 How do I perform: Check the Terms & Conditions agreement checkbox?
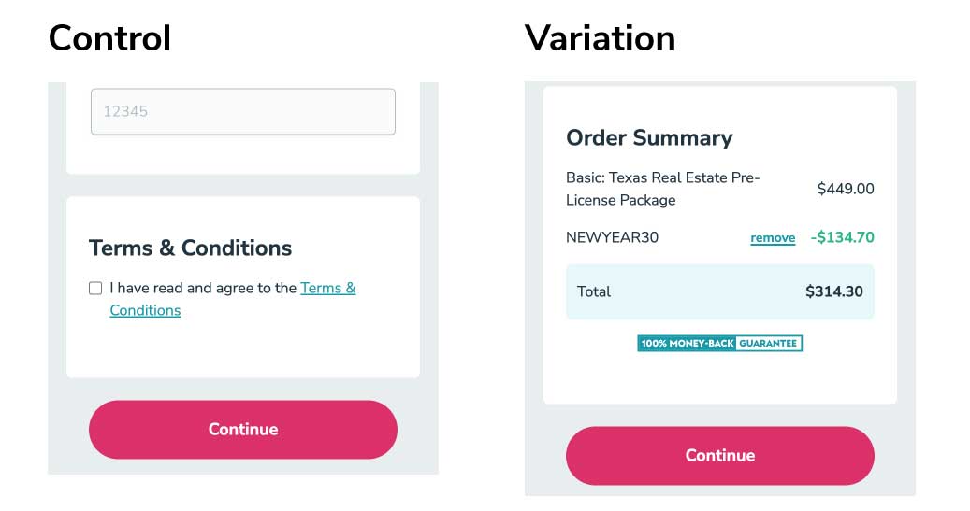pos(95,289)
